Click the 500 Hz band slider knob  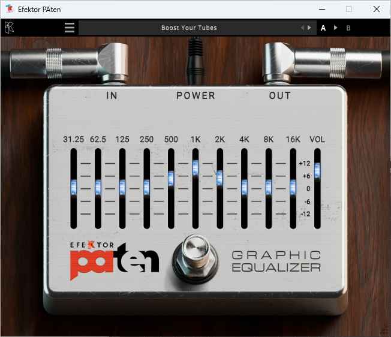point(171,177)
